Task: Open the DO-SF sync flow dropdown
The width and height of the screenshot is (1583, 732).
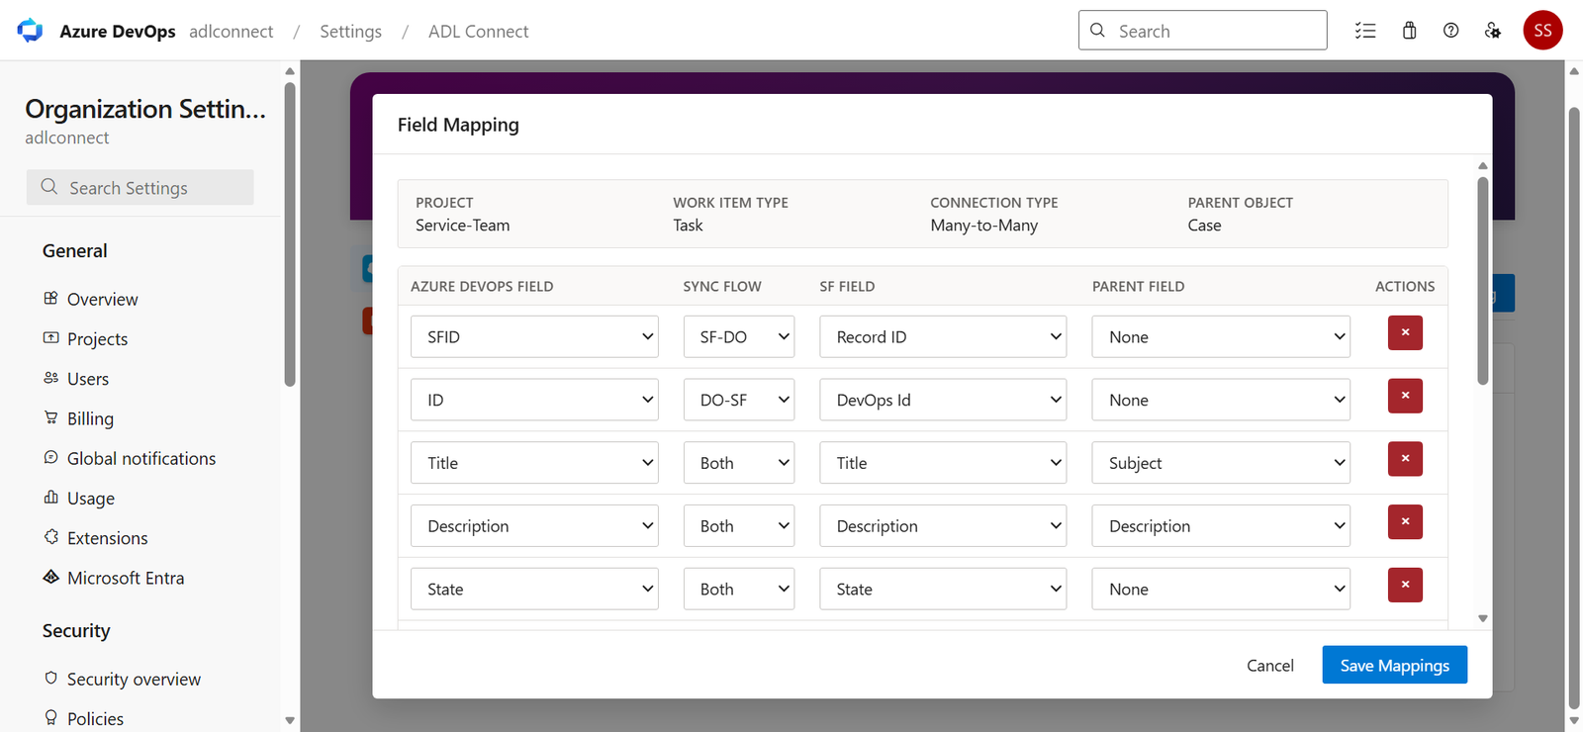Action: tap(739, 400)
